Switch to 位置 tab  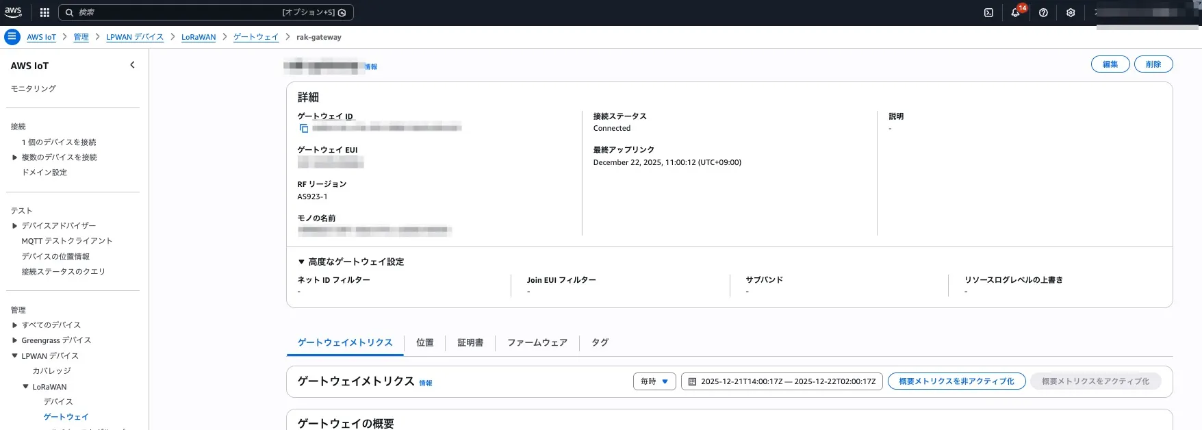[425, 342]
